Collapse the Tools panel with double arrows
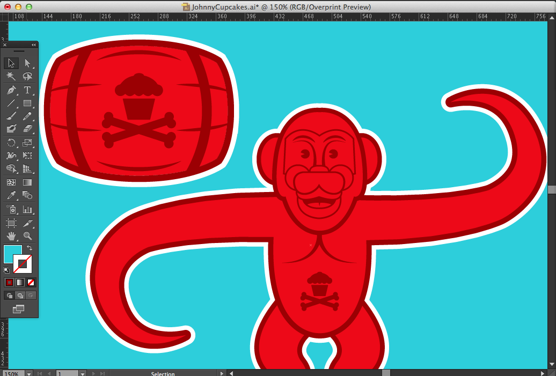 tap(33, 45)
